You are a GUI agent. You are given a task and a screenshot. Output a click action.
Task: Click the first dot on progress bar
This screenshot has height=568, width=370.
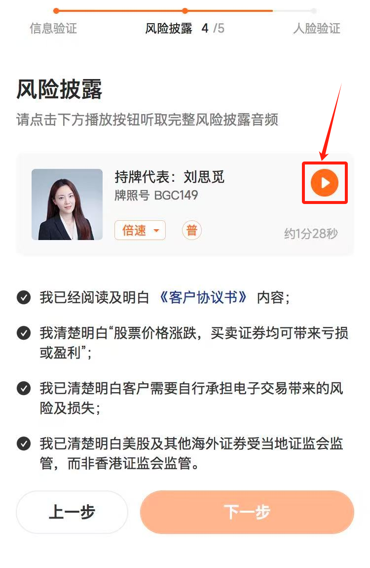(56, 11)
